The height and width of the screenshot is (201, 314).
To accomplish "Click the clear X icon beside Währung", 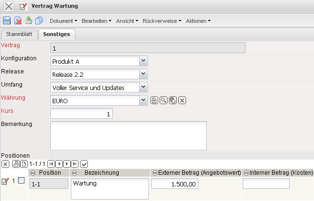I will tap(182, 101).
